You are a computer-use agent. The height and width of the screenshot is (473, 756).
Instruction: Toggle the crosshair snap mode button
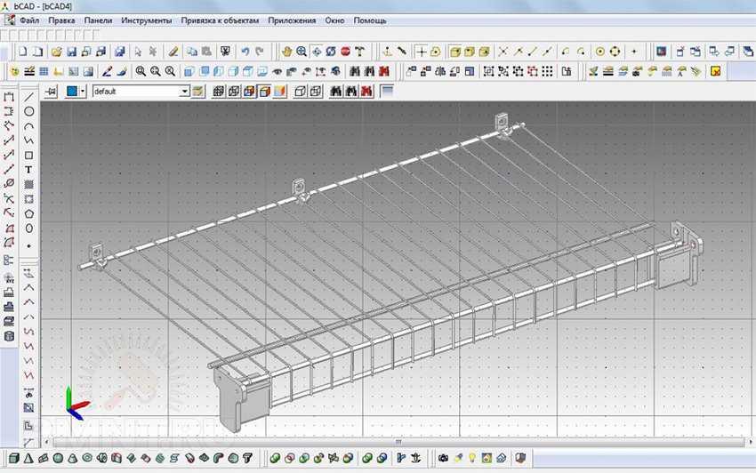pos(422,52)
